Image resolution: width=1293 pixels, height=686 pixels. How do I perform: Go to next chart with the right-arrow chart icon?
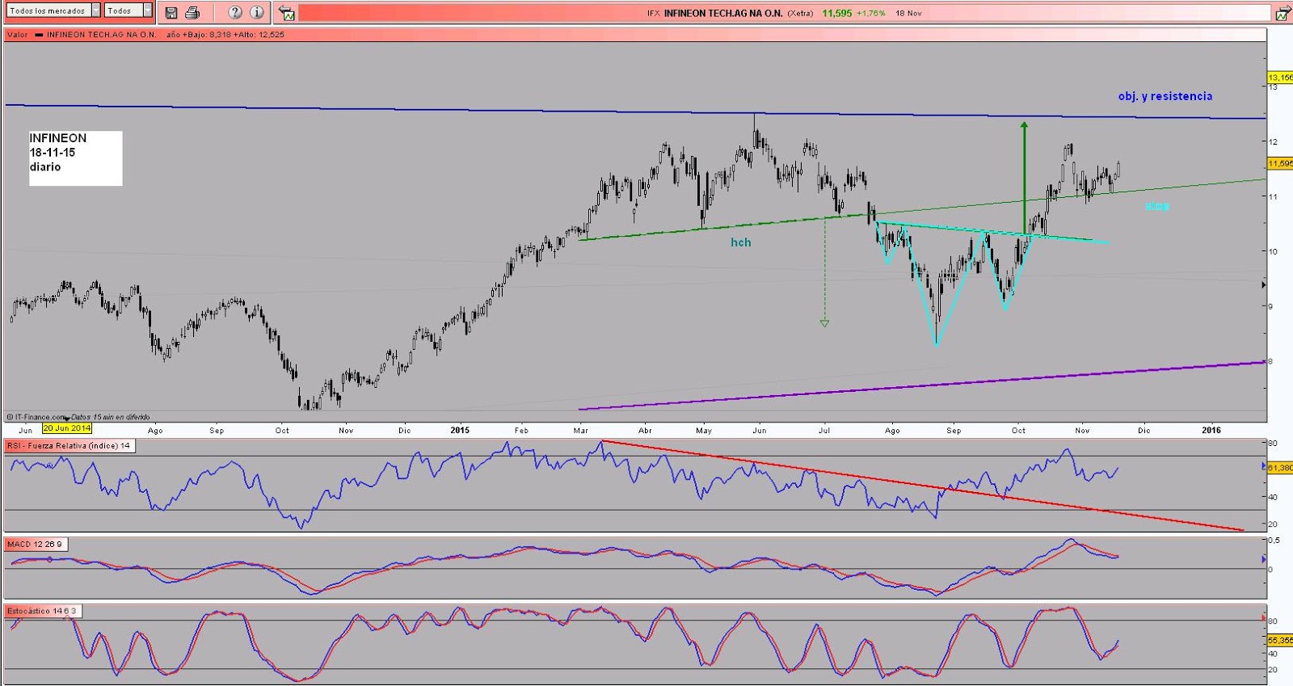point(1282,13)
